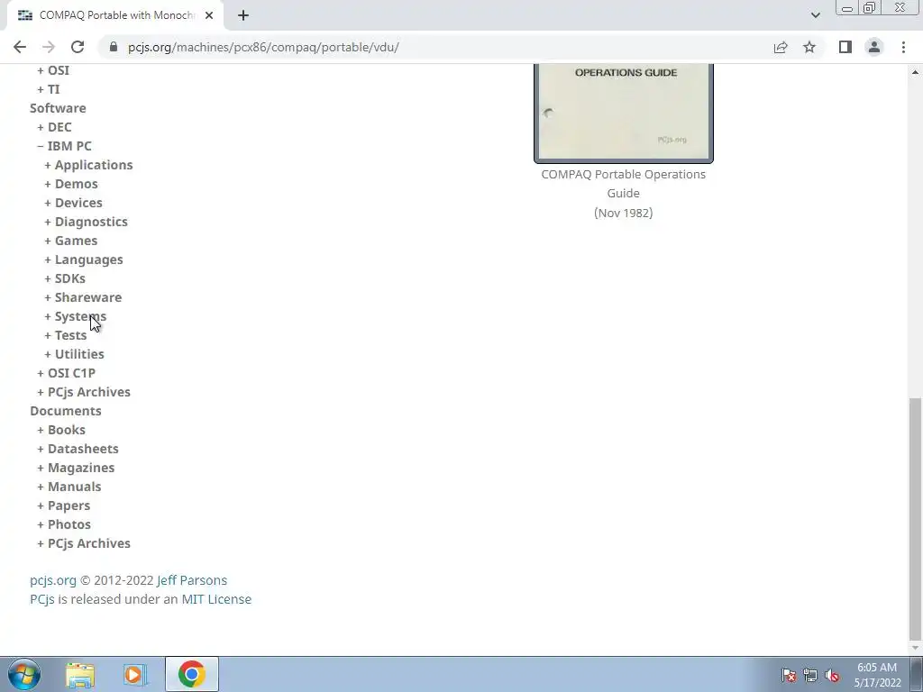Open the MIT License link

[216, 599]
